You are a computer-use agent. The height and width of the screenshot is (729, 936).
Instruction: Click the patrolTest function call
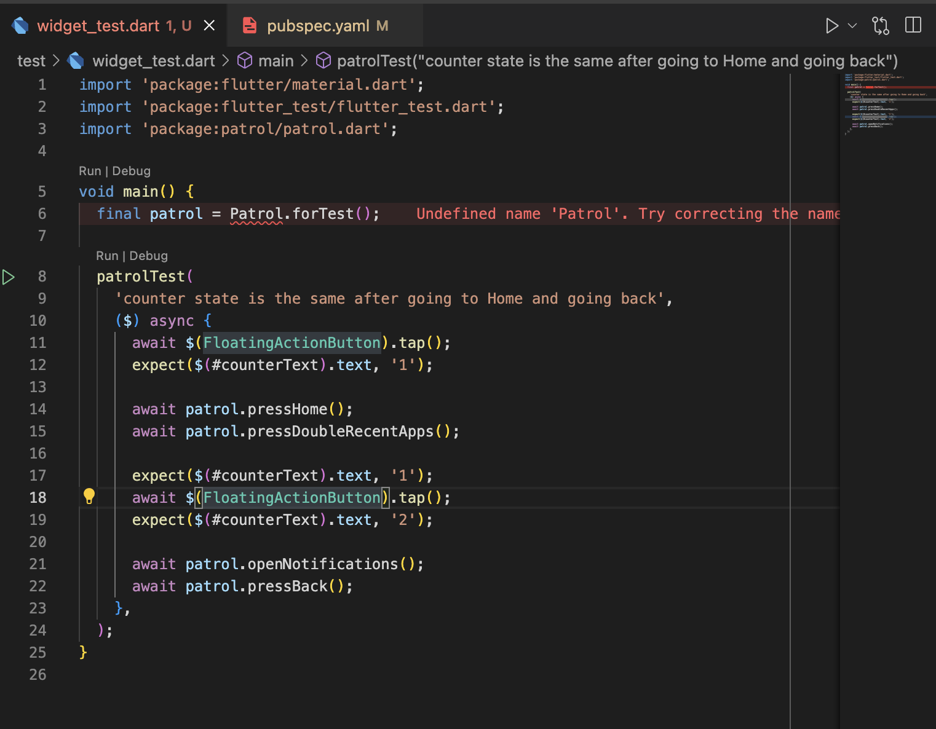point(141,277)
